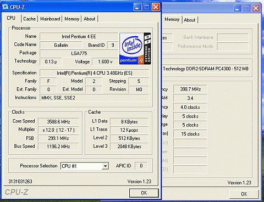The width and height of the screenshot is (264, 202).
Task: Click the Revision value M0
Action: point(139,89)
